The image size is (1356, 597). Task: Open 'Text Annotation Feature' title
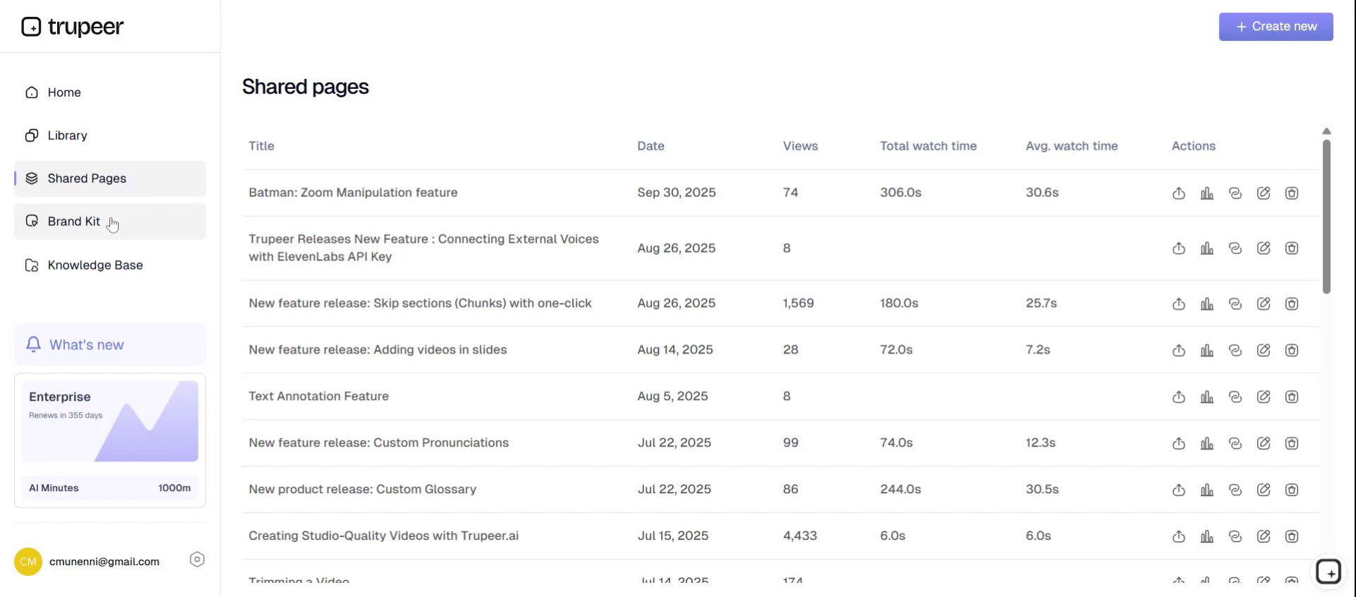(319, 397)
